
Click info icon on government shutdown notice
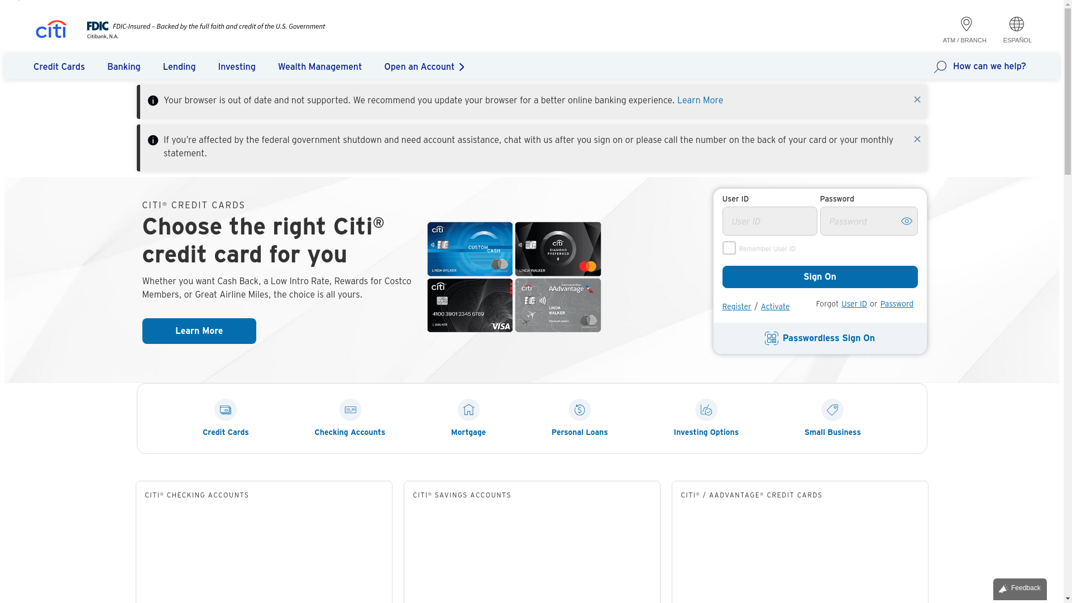[x=153, y=140]
